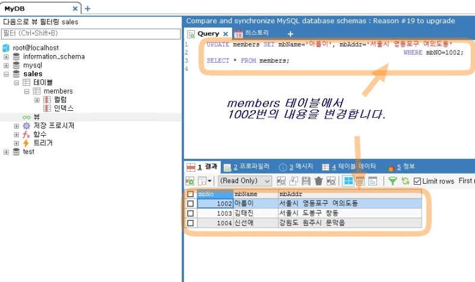Viewport: 475px width, 282px height.
Task: Expand the 함수 folder
Action: [x=17, y=134]
